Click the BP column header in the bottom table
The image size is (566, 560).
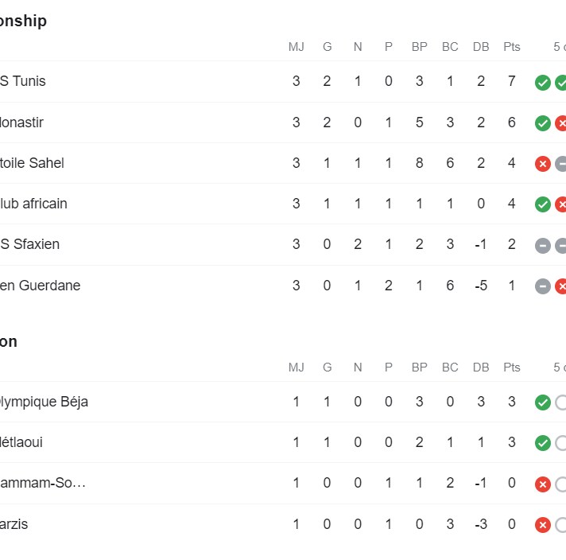point(420,367)
